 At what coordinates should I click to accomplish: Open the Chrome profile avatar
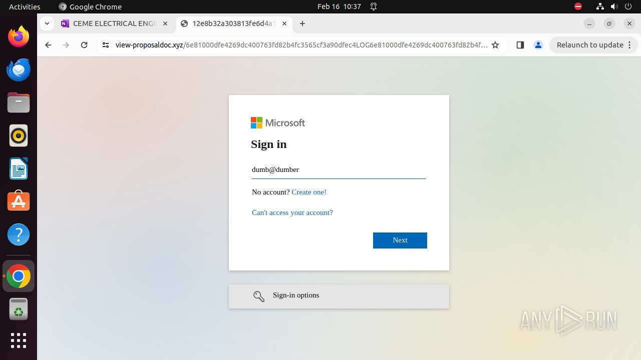[538, 45]
